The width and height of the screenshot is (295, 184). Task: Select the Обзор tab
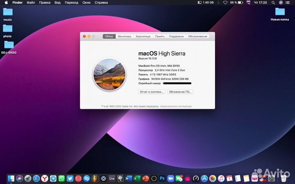click(109, 36)
